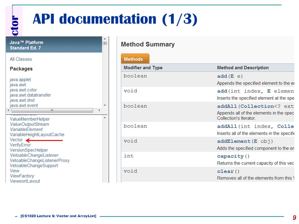Click scroll-down arrow of packages frame
299x224 pixels.
tap(105, 105)
